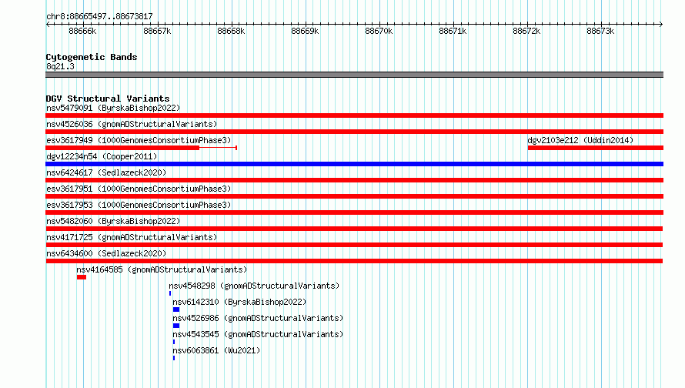Click the Cytogenetic Bands track title

click(92, 57)
